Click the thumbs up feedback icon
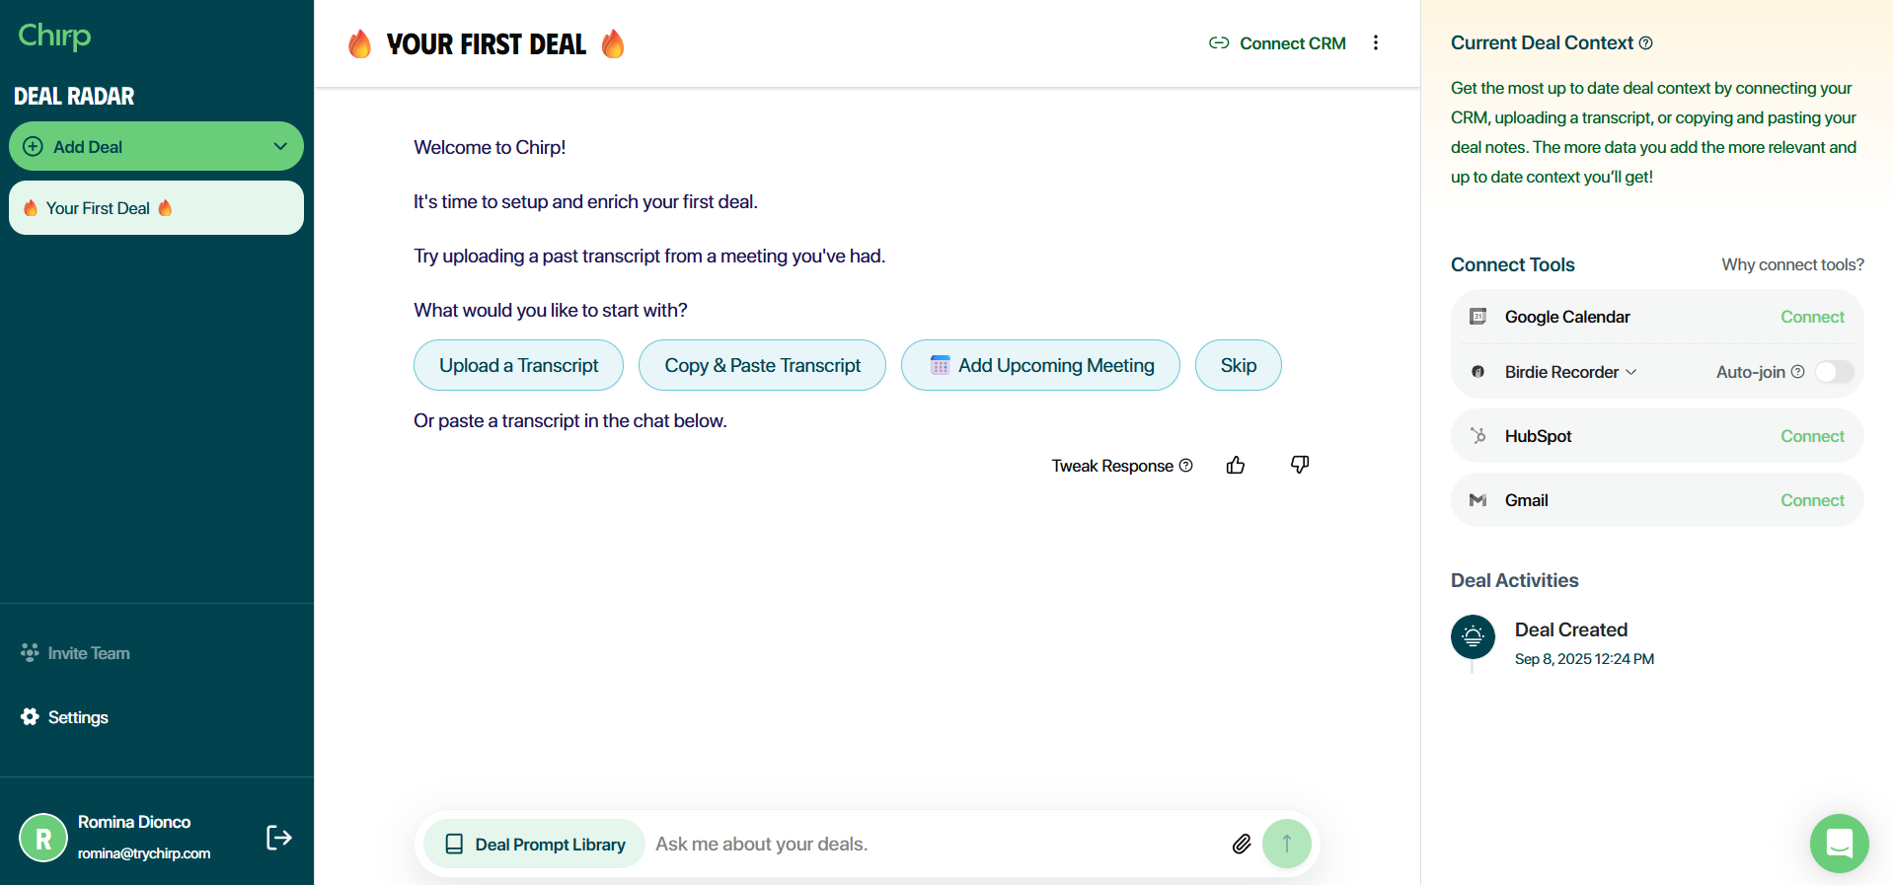 1235,466
